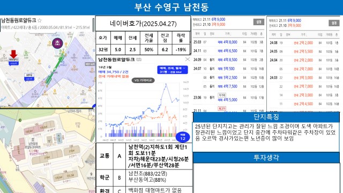Click 설정 in the sale transactions panel

click(x=259, y=22)
